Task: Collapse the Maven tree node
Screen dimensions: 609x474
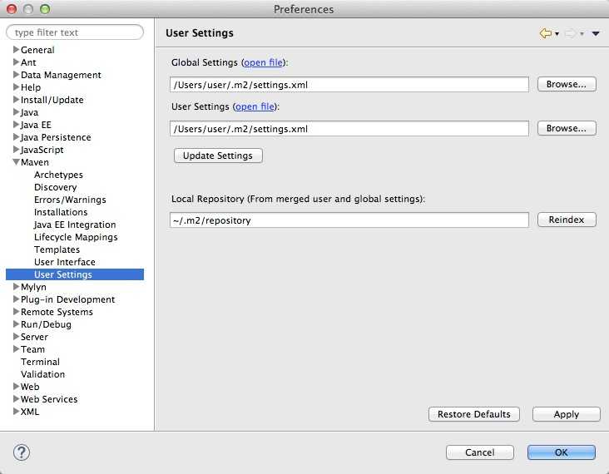Action: tap(16, 162)
